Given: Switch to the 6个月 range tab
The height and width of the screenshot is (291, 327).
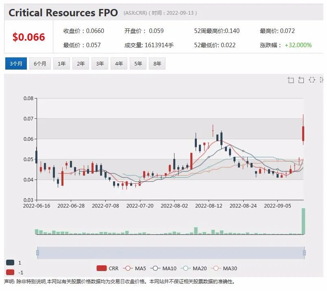Looking at the screenshot, I should coord(40,63).
